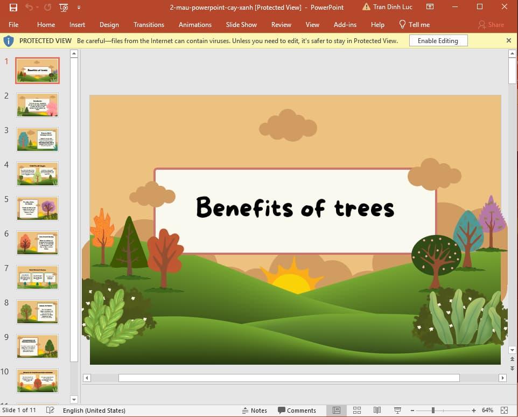Select slide 5 thumbnail in the panel
Image resolution: width=518 pixels, height=417 pixels.
[x=37, y=208]
